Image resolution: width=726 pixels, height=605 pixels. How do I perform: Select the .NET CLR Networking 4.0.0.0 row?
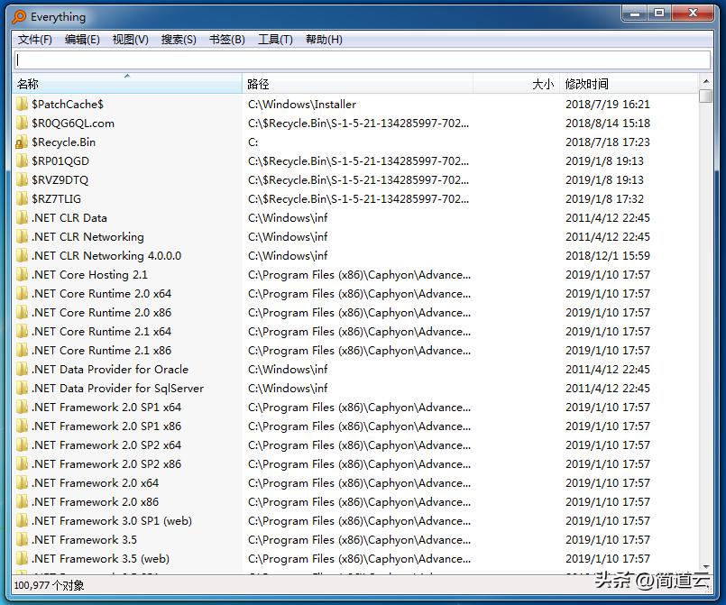point(106,256)
